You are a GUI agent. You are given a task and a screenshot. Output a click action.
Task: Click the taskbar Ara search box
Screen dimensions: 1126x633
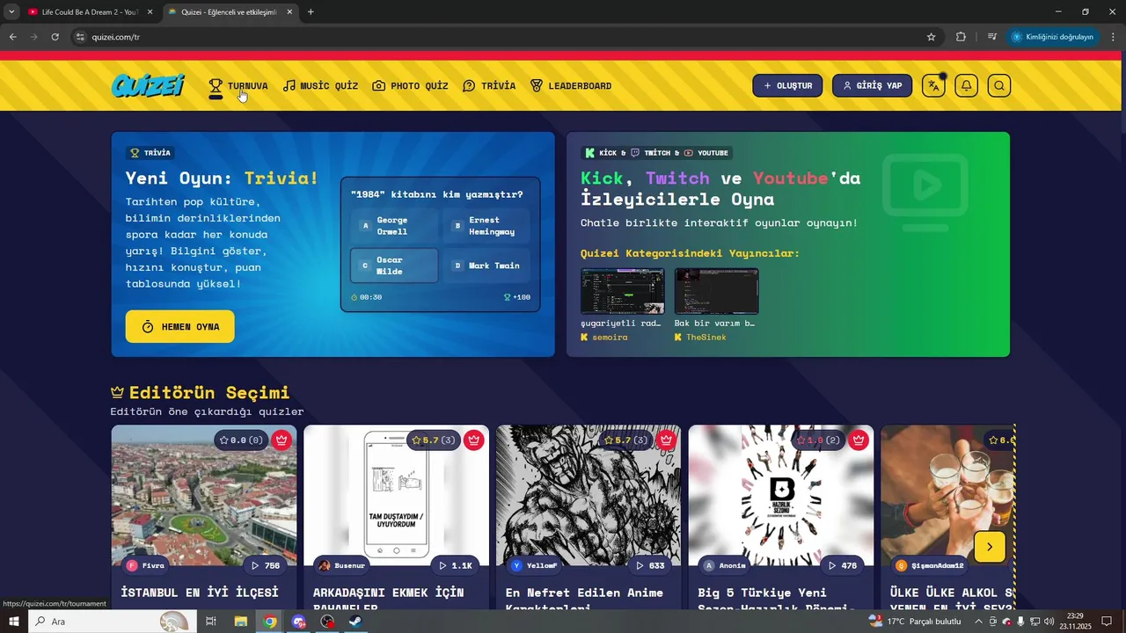pos(112,622)
